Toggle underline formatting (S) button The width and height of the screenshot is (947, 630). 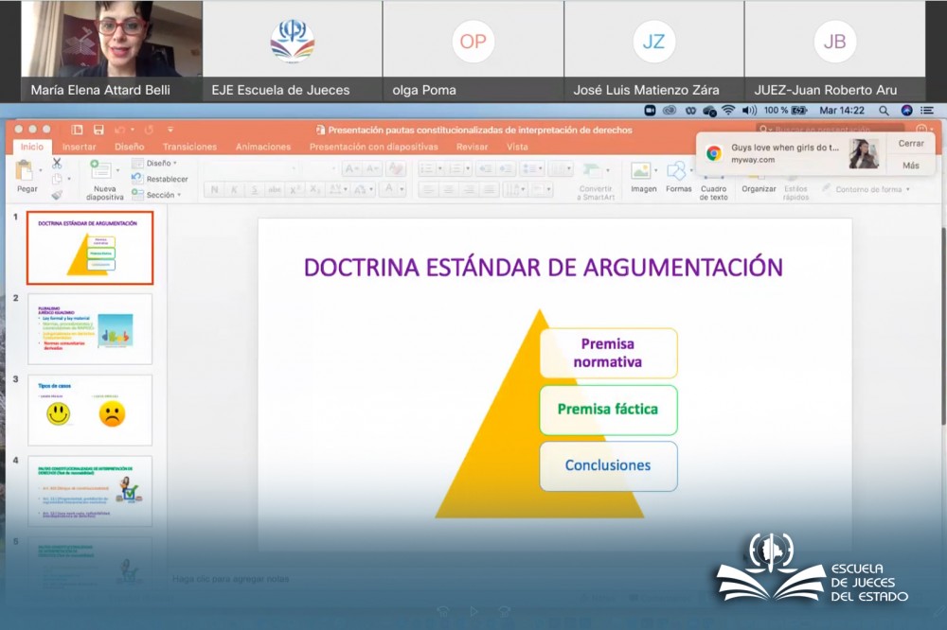pyautogui.click(x=254, y=189)
